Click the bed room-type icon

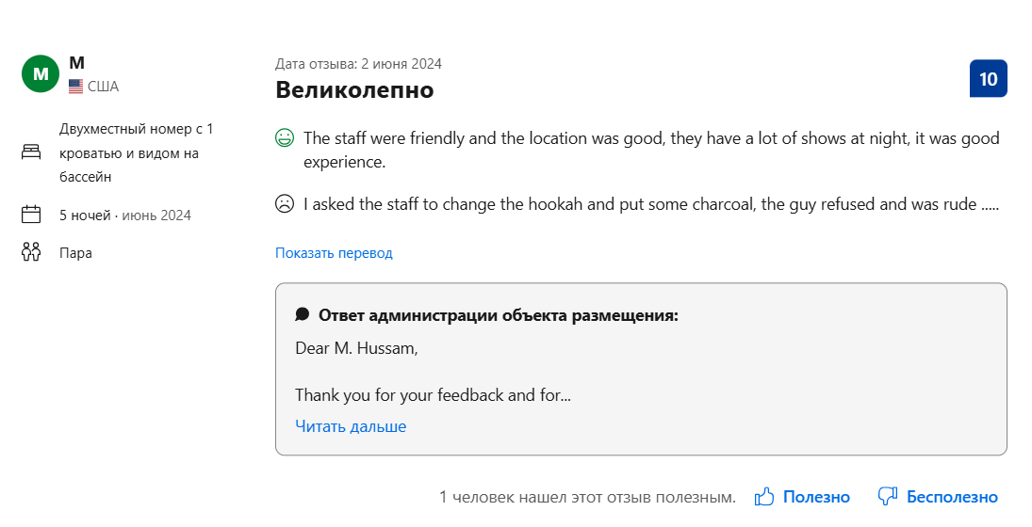pyautogui.click(x=31, y=152)
